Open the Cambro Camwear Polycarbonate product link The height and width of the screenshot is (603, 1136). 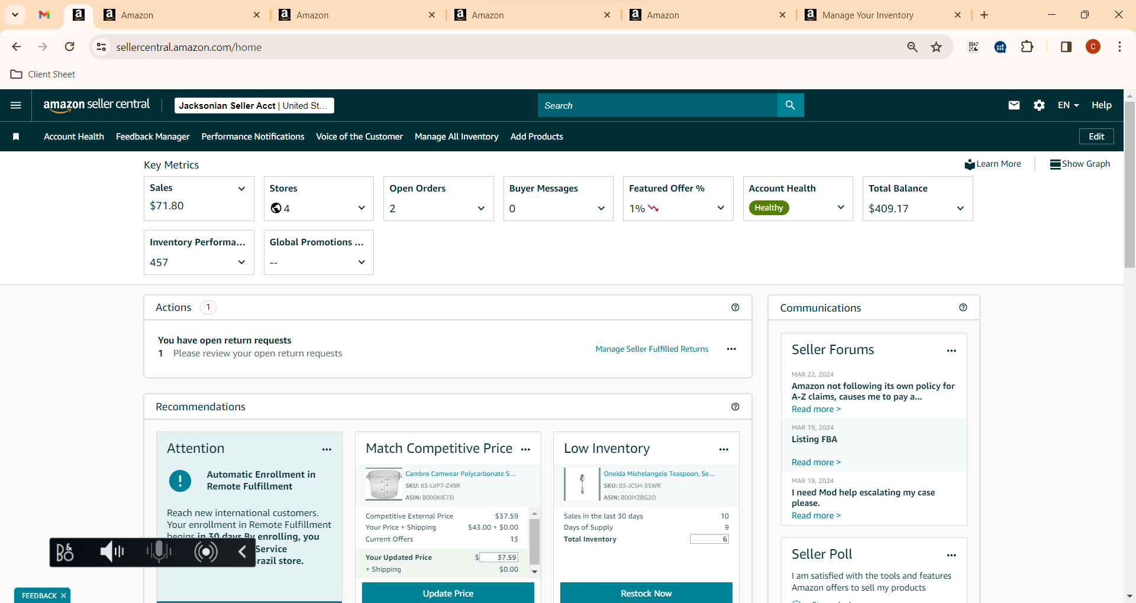click(x=460, y=474)
